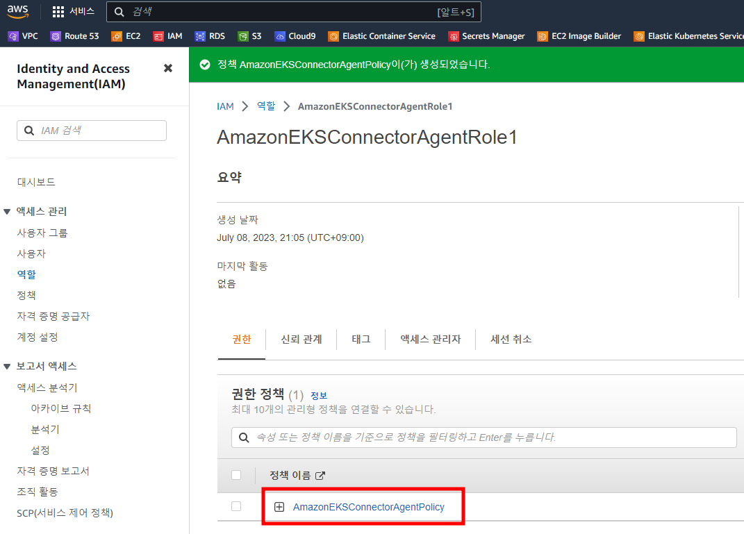Image resolution: width=744 pixels, height=534 pixels.
Task: Open Elastic Container Service shortcut
Action: [381, 36]
